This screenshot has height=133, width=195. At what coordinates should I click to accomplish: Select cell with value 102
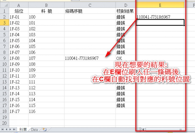46,29
